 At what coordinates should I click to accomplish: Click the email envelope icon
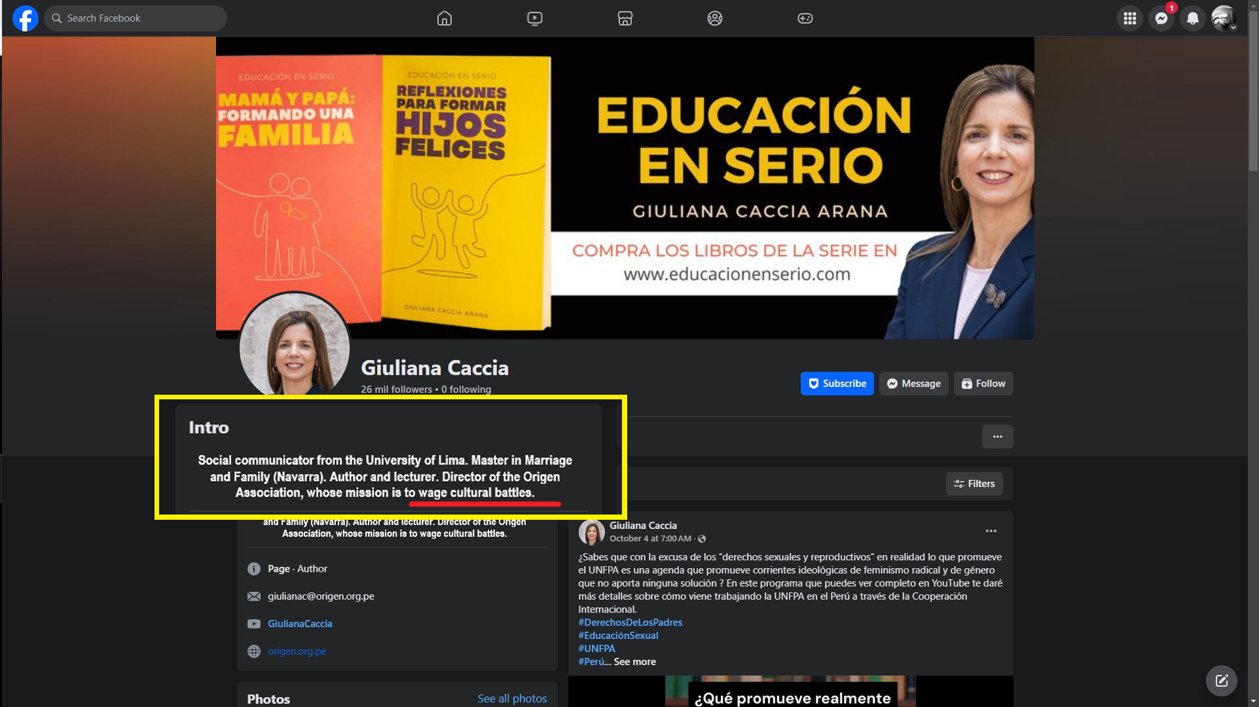click(x=254, y=596)
